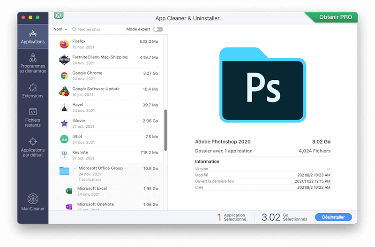Click the 4,024 Fichiers count

pos(315,151)
